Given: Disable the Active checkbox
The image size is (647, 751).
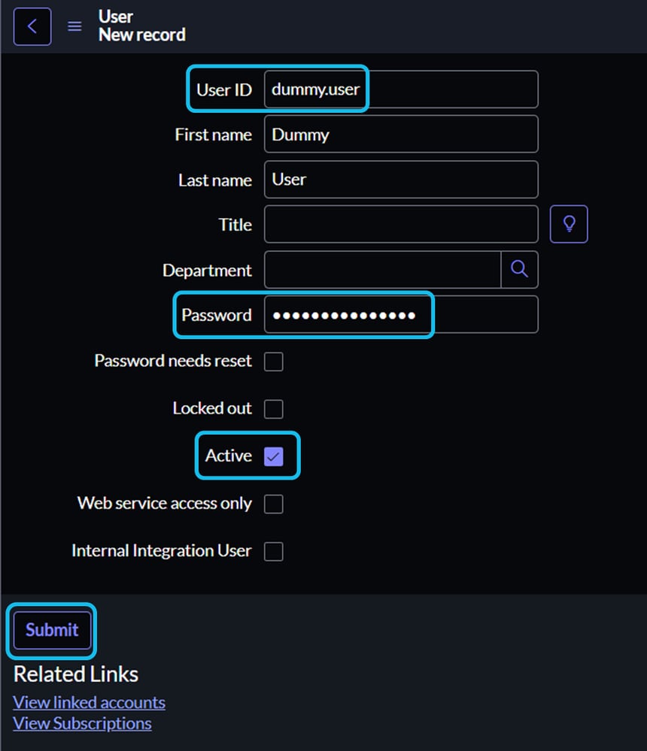Looking at the screenshot, I should (x=274, y=456).
